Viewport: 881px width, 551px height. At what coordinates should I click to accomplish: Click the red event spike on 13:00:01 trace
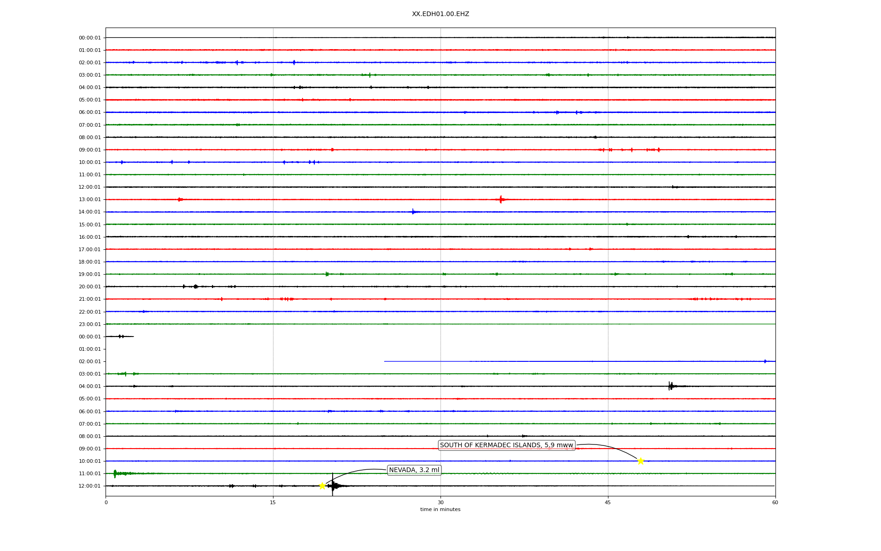tap(501, 199)
